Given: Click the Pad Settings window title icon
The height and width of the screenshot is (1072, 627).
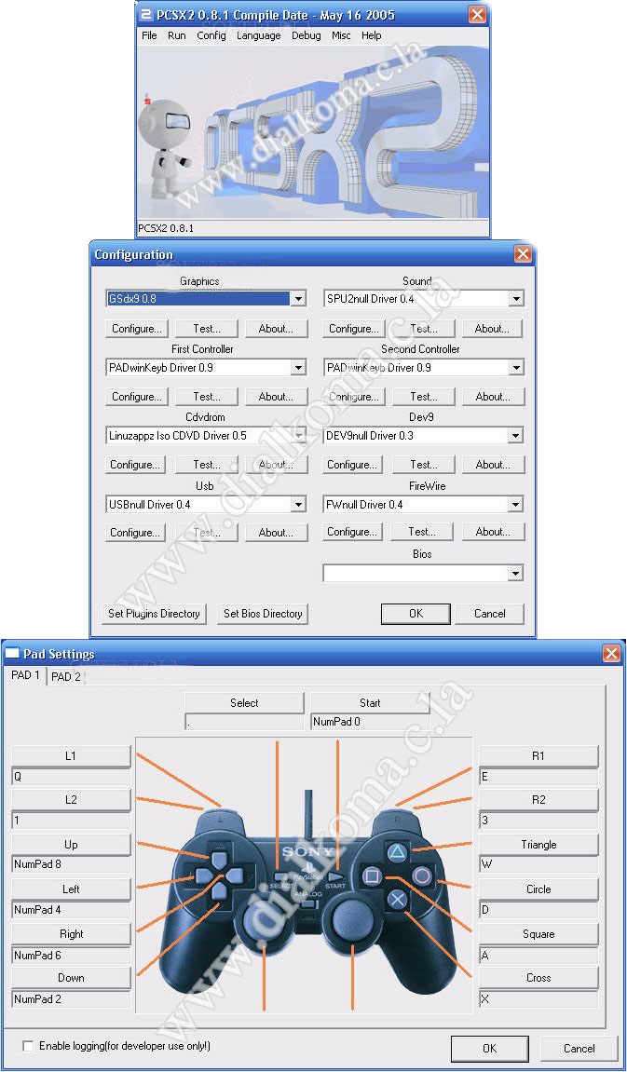Looking at the screenshot, I should click(x=12, y=654).
